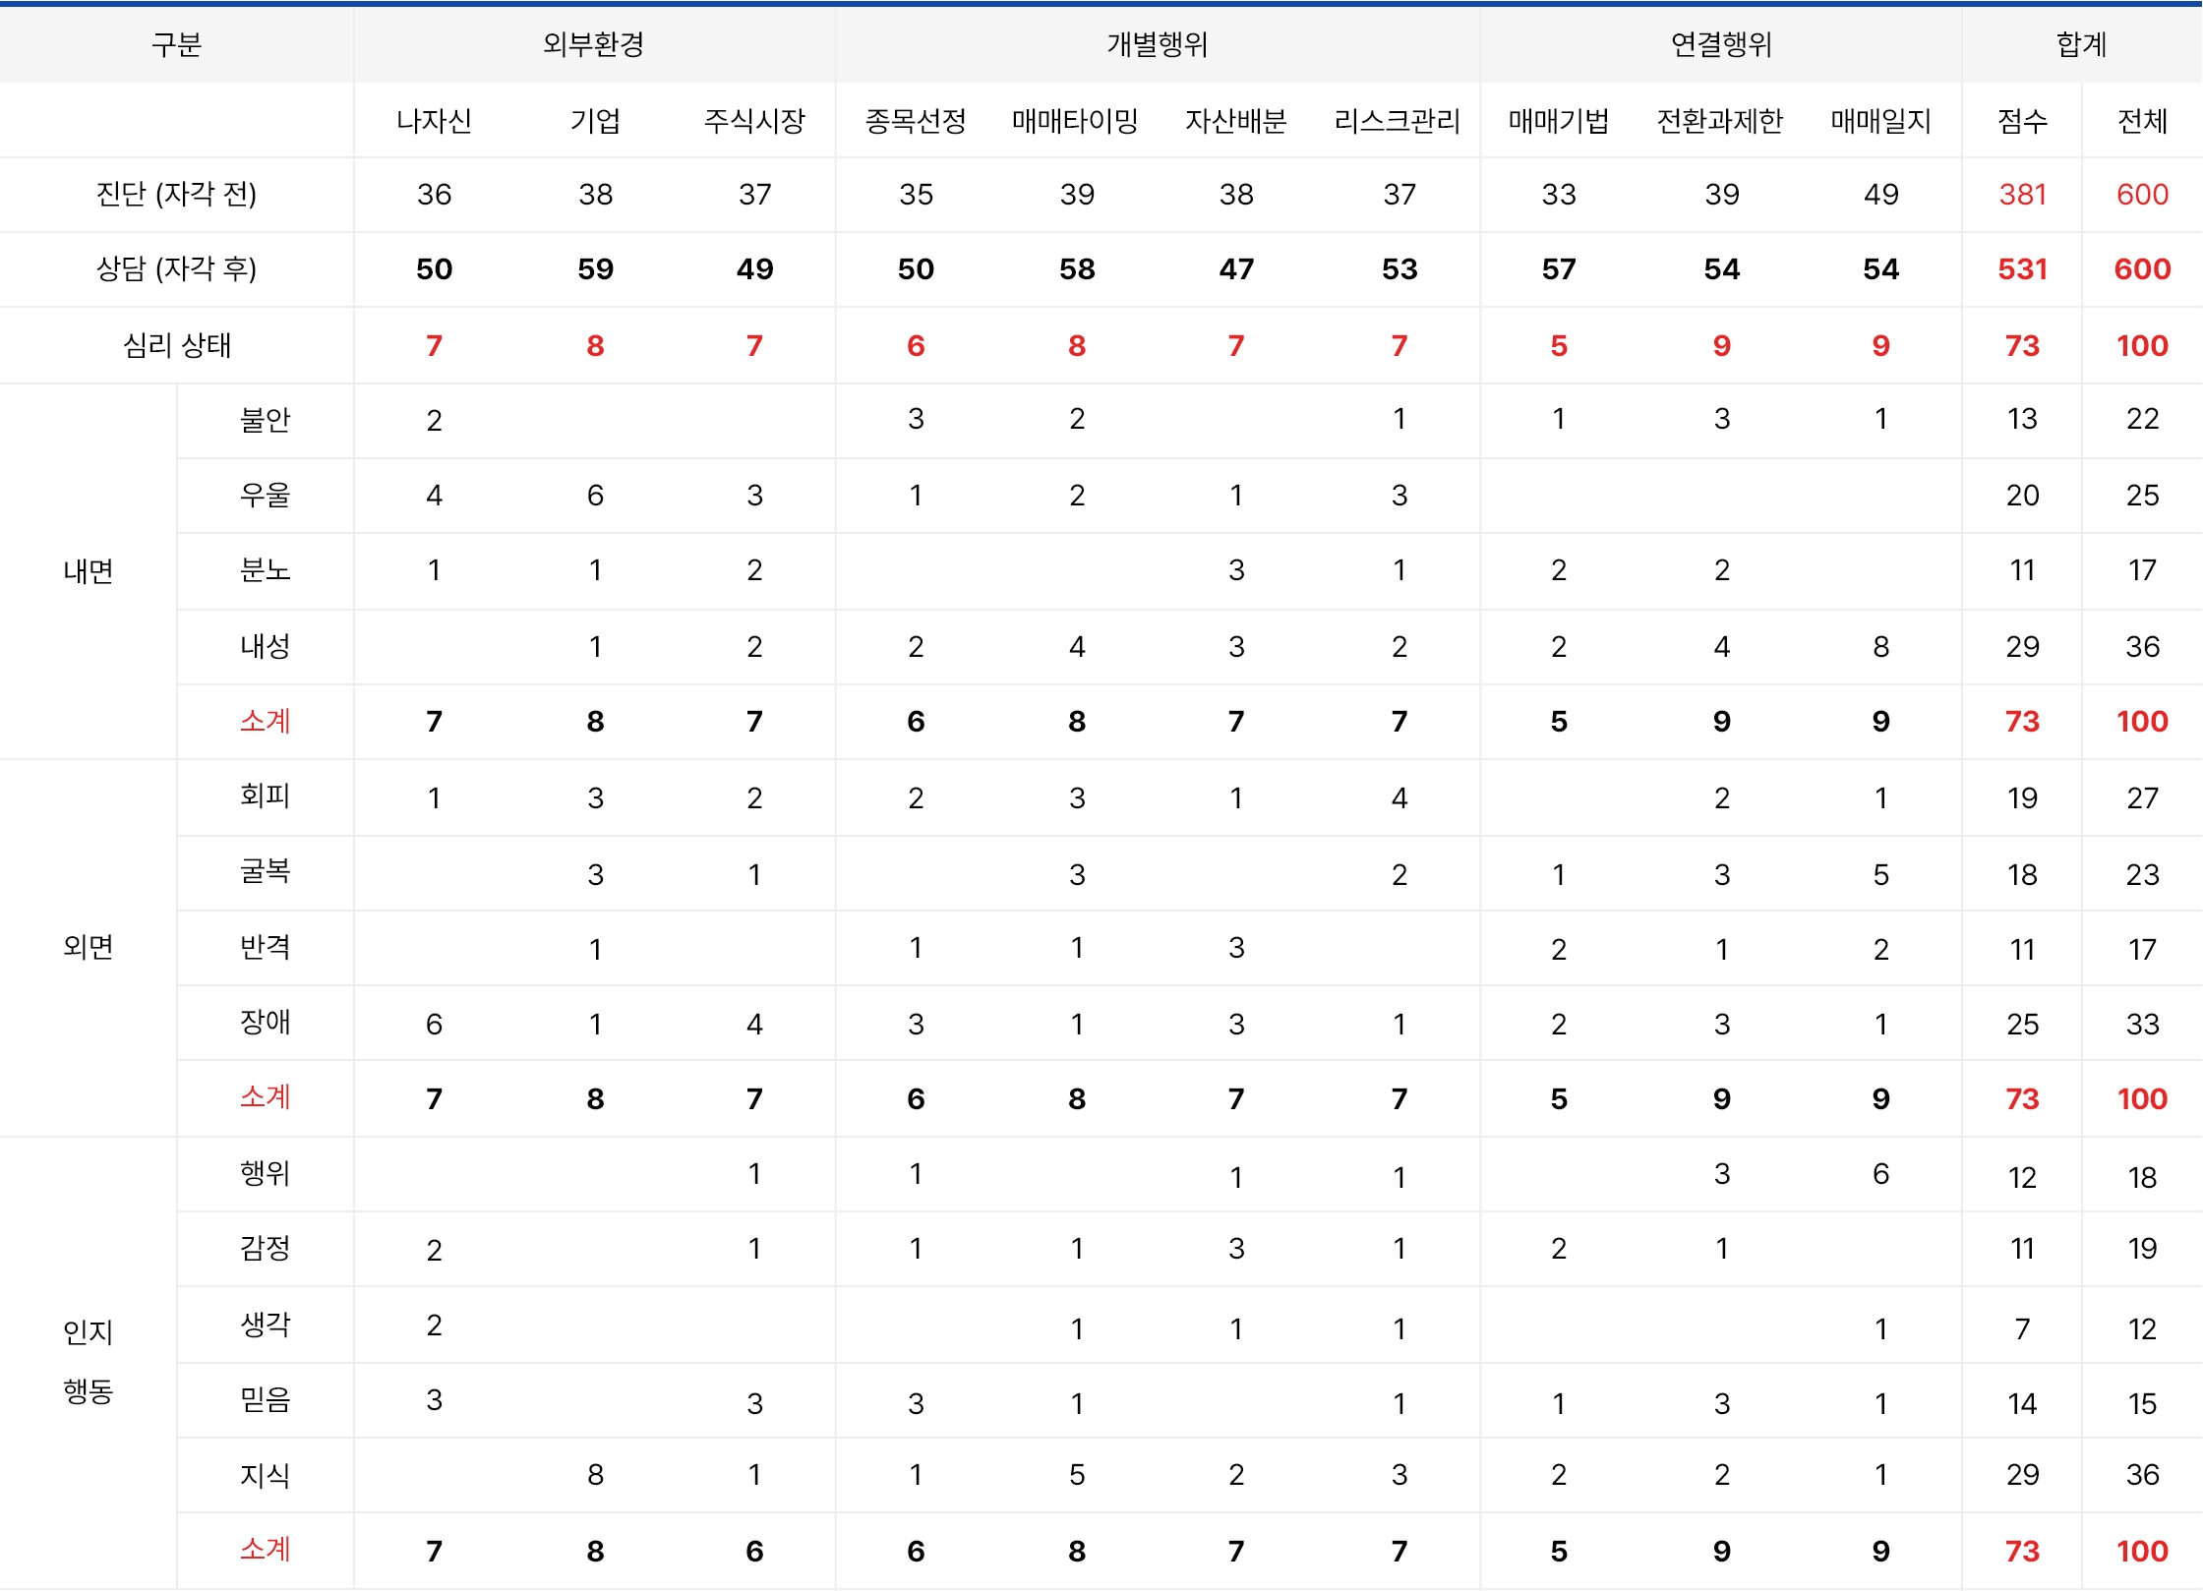
Task: Click the 자산배분 column header
Action: point(1236,121)
